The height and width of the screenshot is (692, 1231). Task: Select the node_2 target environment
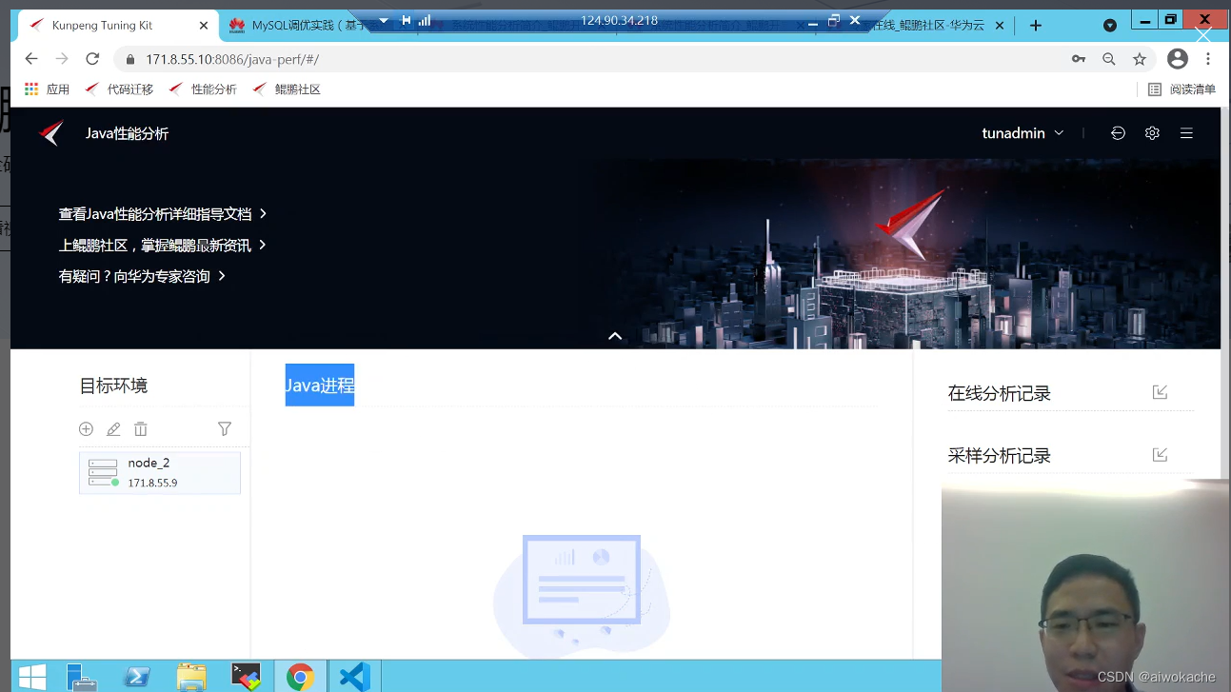tap(159, 471)
